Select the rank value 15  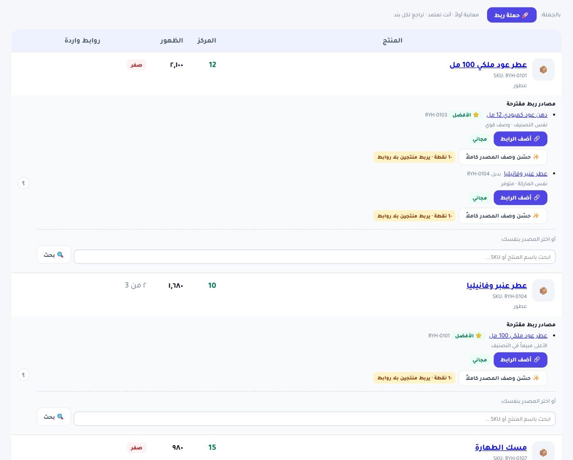click(212, 447)
